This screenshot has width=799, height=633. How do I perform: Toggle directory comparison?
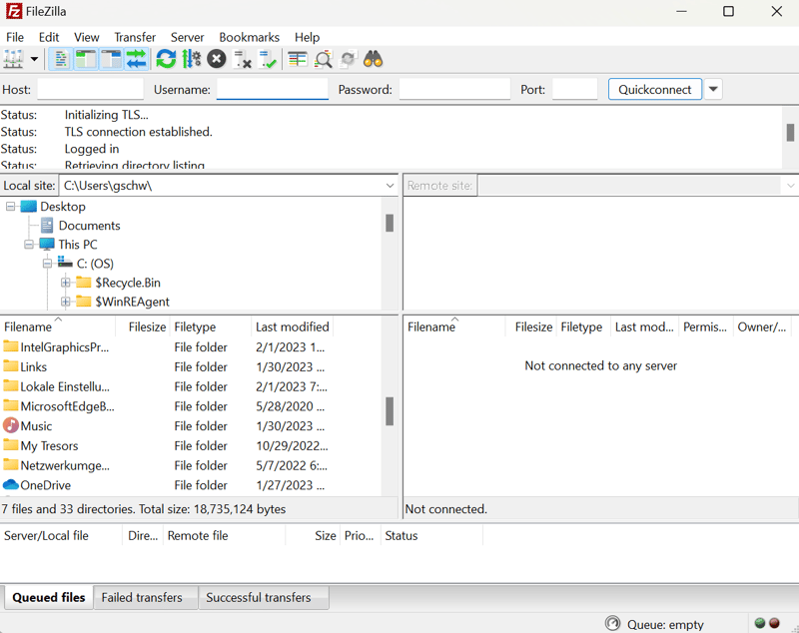click(x=323, y=59)
